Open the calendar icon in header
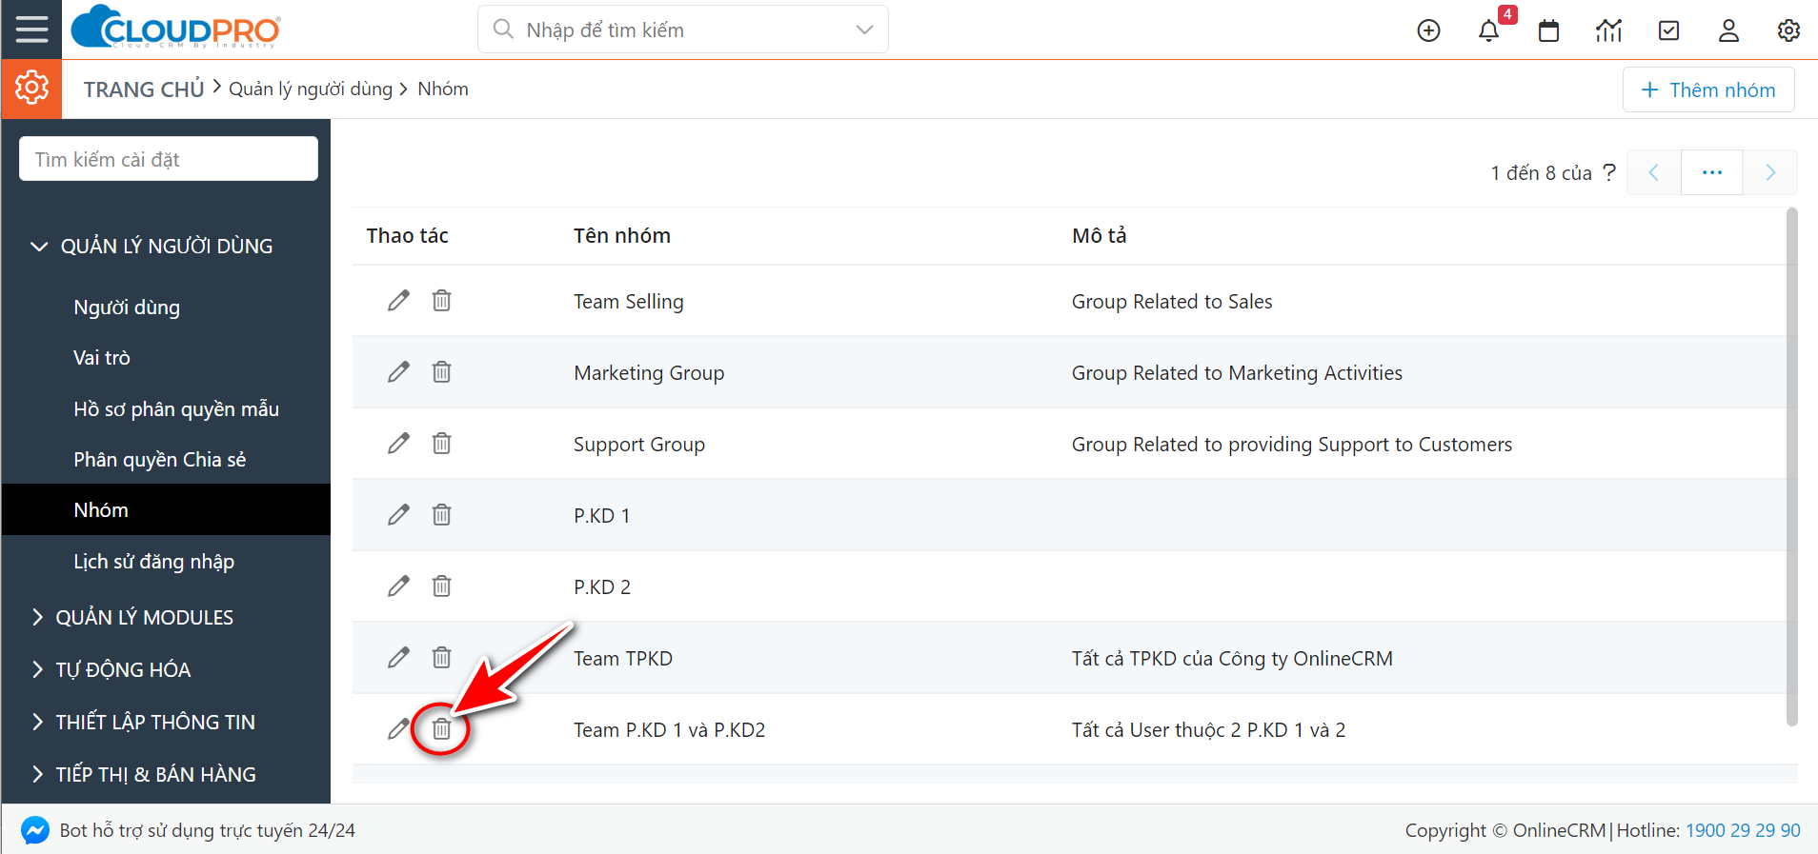The height and width of the screenshot is (854, 1818). 1548,30
